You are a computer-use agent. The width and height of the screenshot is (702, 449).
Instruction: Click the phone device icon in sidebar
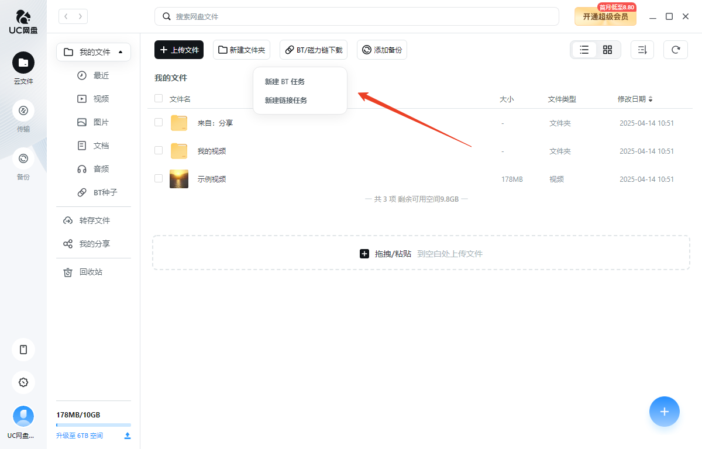click(x=23, y=350)
